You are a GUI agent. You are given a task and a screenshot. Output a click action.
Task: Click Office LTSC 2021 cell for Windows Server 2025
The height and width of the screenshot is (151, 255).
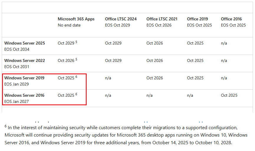[155, 43]
